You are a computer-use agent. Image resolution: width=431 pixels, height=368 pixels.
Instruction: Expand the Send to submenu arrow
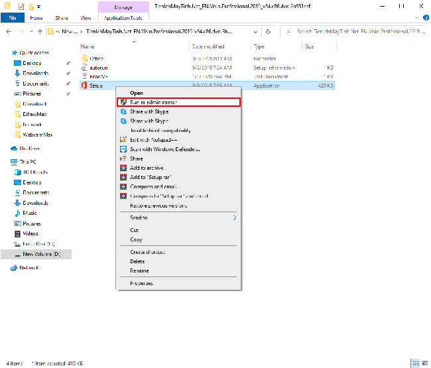(x=235, y=217)
